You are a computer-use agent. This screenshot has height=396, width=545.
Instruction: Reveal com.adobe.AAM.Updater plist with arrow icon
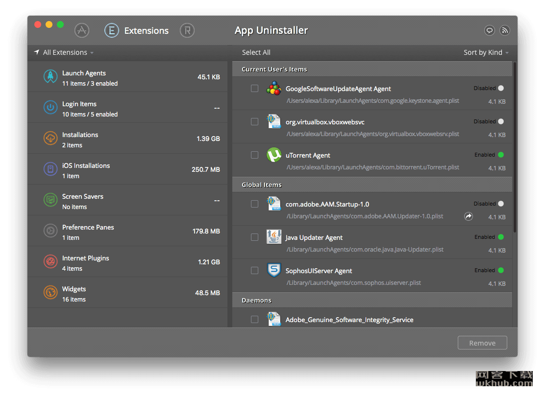[x=469, y=216]
